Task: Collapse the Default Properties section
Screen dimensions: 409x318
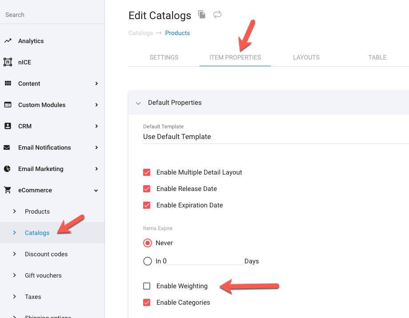Action: tap(138, 103)
